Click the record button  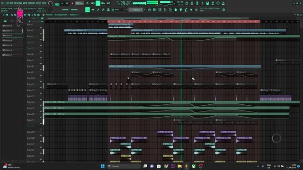pyautogui.click(x=72, y=3)
